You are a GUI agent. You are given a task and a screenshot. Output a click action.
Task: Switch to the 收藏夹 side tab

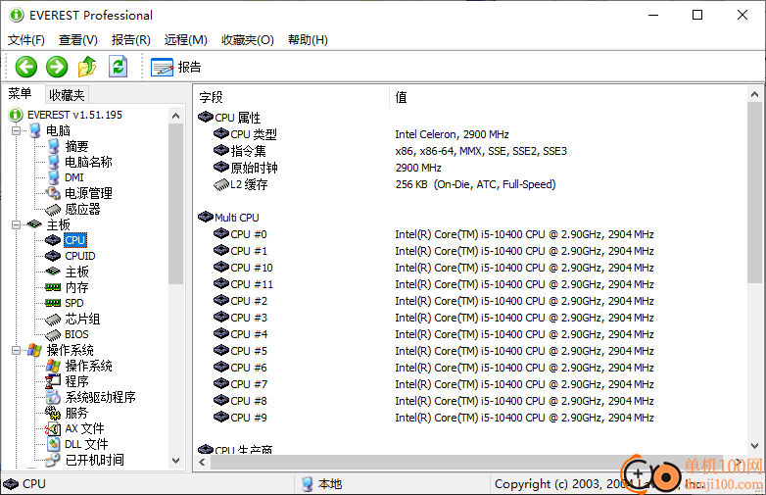pos(67,95)
